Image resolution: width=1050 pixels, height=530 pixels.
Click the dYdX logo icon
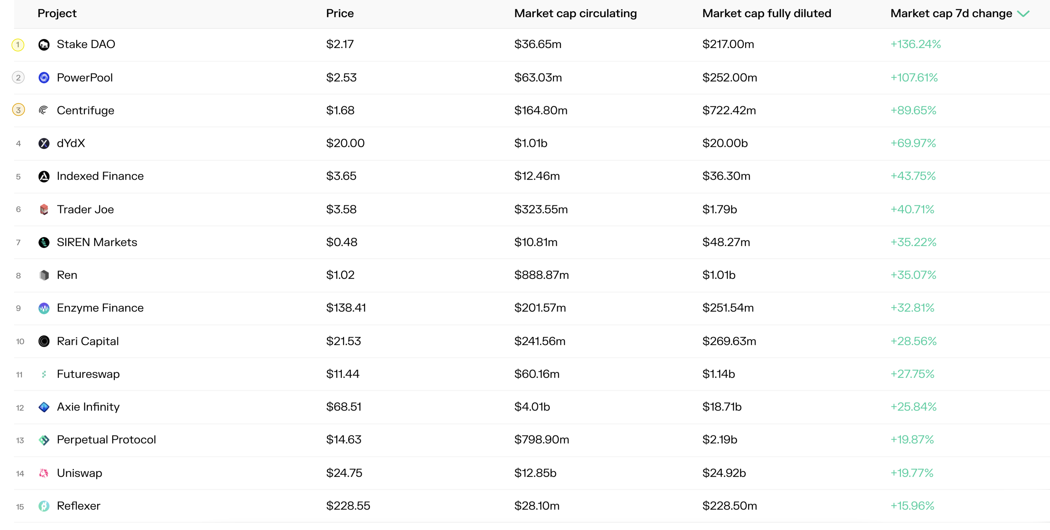(44, 143)
